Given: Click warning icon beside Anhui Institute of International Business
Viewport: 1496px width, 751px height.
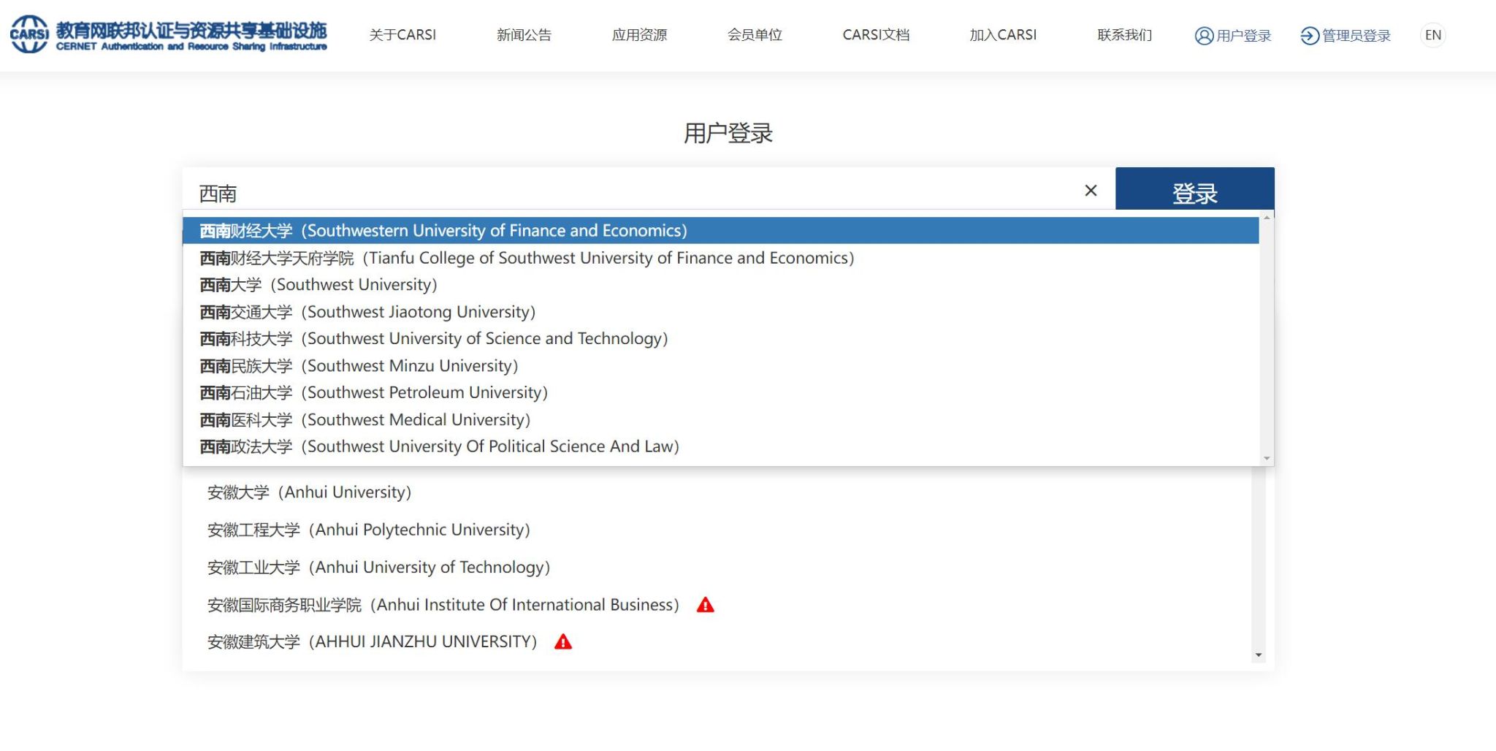Looking at the screenshot, I should point(705,605).
